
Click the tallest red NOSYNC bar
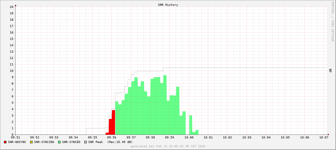click(x=114, y=122)
